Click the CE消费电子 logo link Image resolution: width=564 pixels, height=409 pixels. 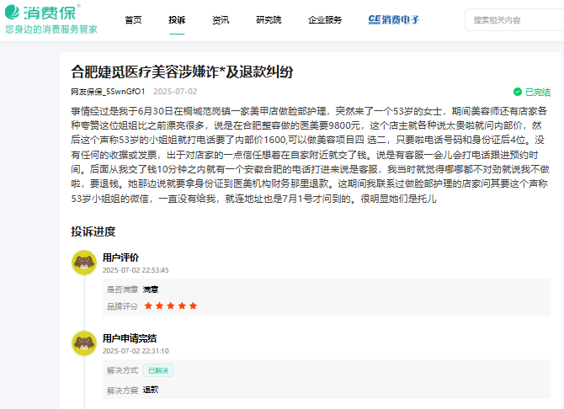tap(394, 20)
